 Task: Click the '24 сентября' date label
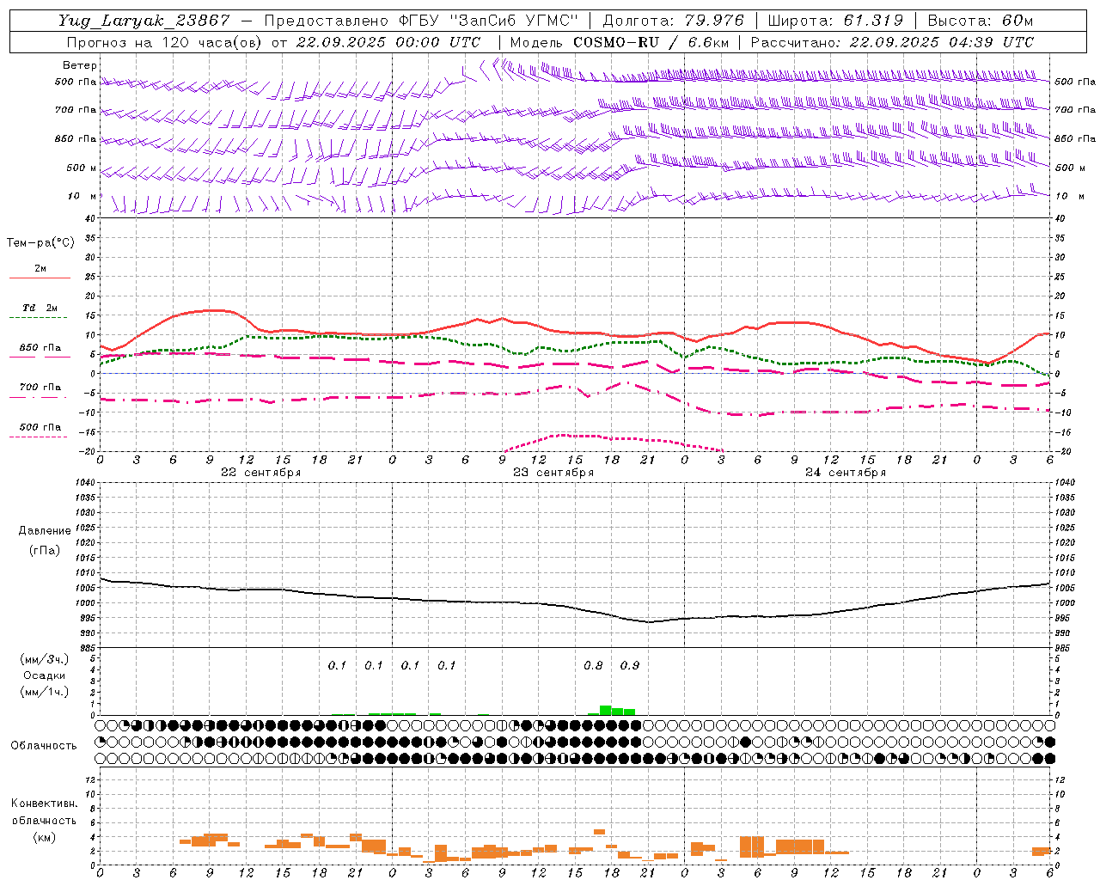pyautogui.click(x=846, y=473)
